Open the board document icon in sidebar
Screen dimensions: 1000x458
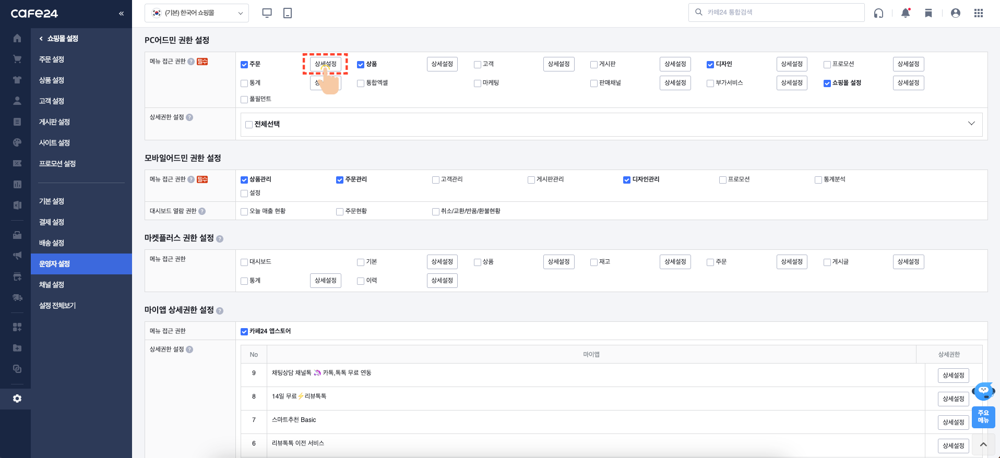pos(17,122)
